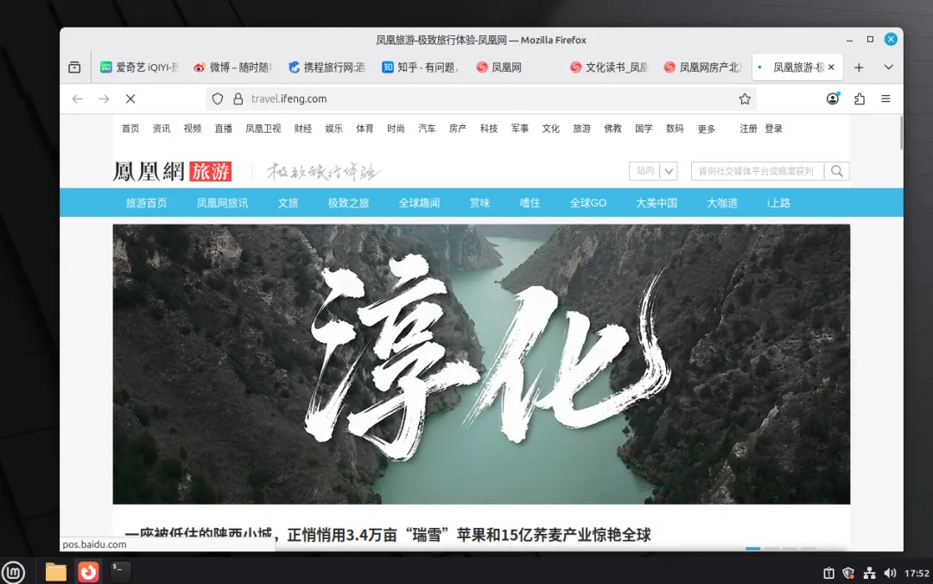This screenshot has height=584, width=933.
Task: Click the update manager tray icon
Action: (x=828, y=573)
